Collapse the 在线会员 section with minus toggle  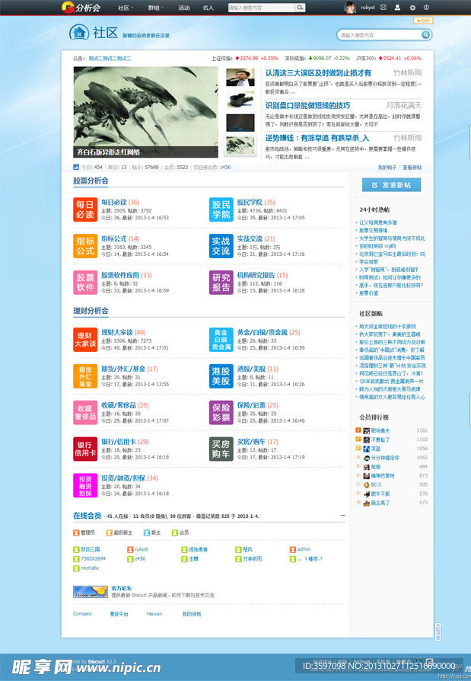[x=342, y=516]
